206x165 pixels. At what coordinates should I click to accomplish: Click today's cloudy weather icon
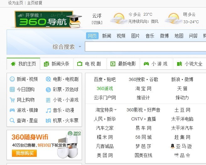tap(118, 18)
